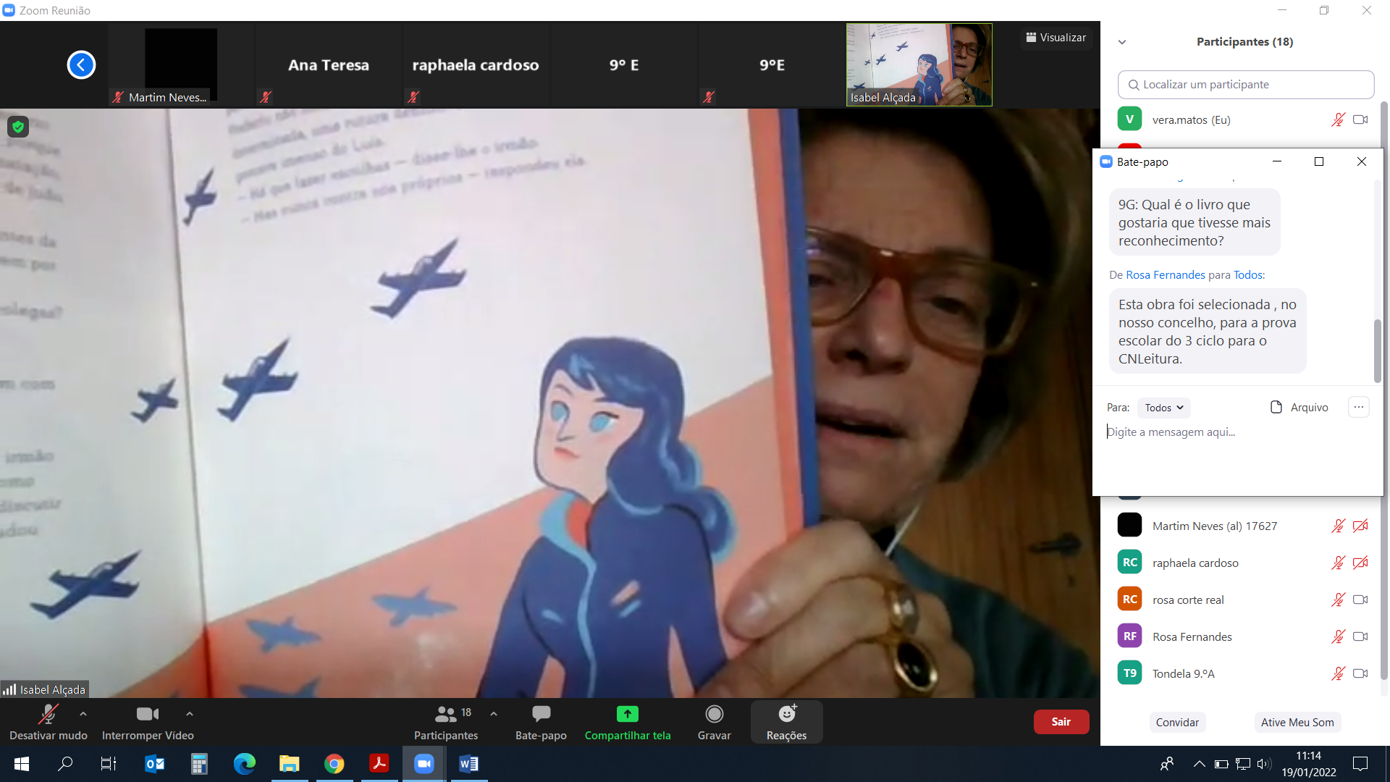Select the Tondela 9.ºA participant row
Viewport: 1390px width, 782px height.
click(1243, 674)
